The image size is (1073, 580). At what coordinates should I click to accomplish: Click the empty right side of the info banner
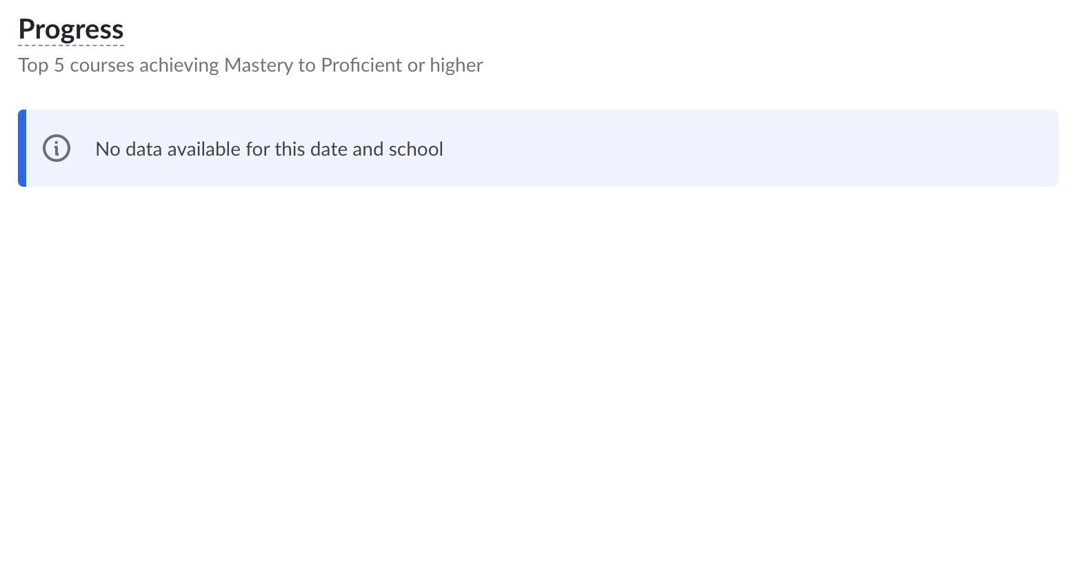click(x=759, y=148)
